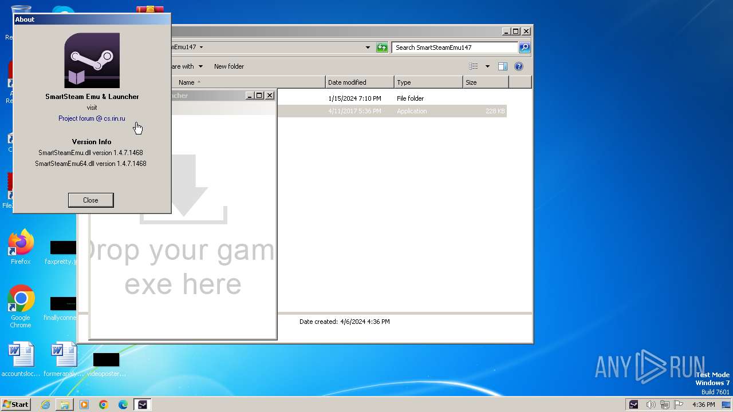This screenshot has width=733, height=412.
Task: Click the Show desktop button
Action: [x=727, y=405]
